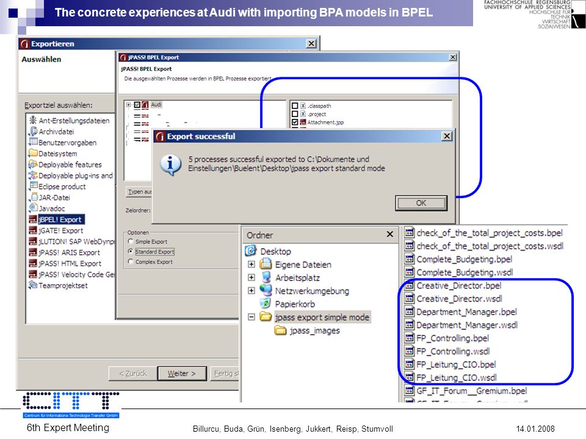Click the Dateisystem folder icon
586x439 pixels.
33,153
